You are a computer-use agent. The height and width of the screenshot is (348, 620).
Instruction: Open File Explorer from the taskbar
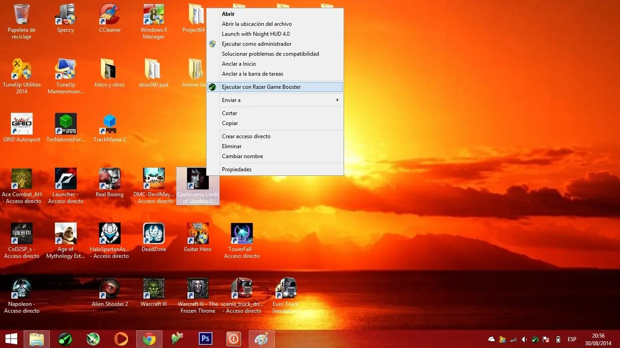tap(37, 339)
